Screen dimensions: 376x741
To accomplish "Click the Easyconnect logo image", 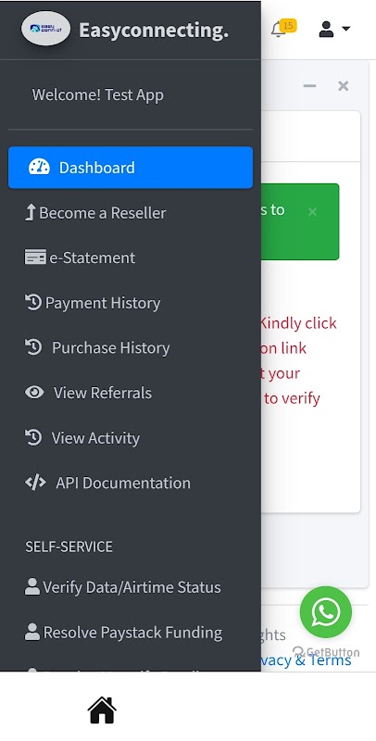I will click(x=45, y=29).
